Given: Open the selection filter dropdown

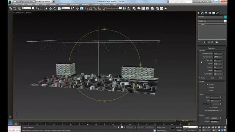Looking at the screenshot, I should [26, 8].
